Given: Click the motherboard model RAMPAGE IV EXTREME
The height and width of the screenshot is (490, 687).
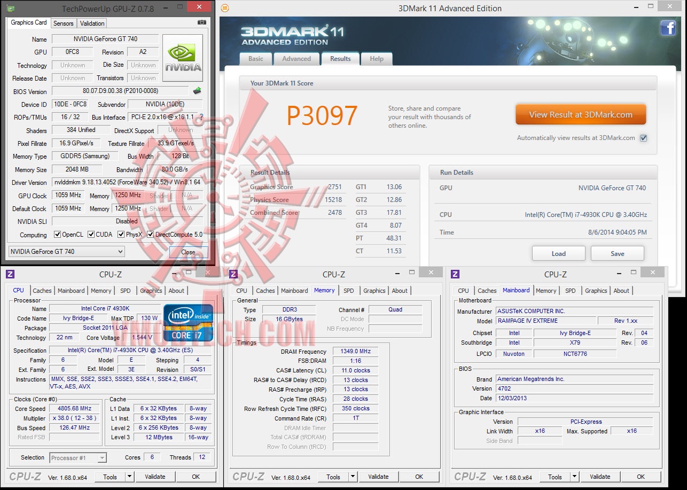Looking at the screenshot, I should pos(545,321).
